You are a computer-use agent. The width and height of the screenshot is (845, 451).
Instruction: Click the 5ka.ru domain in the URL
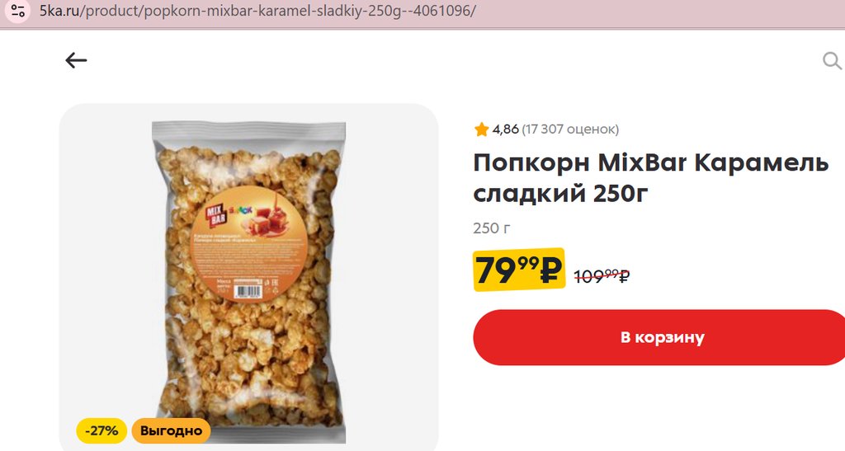59,11
